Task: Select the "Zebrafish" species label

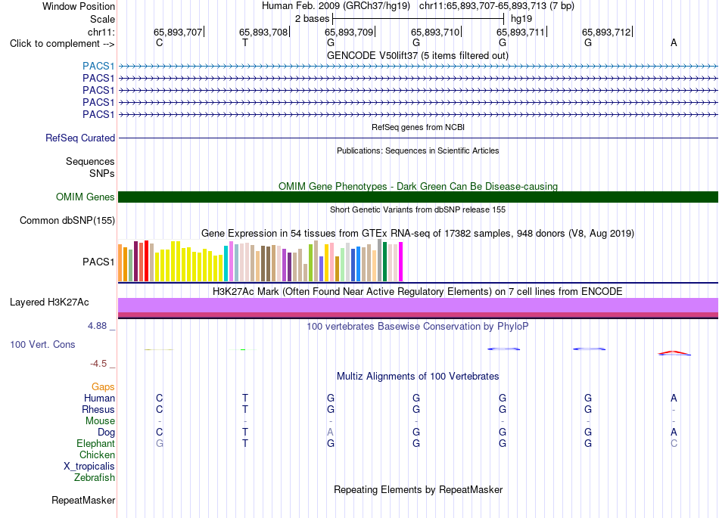Action: click(x=95, y=477)
